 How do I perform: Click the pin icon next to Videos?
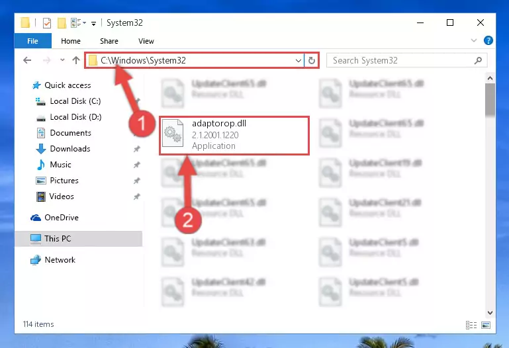coord(136,196)
